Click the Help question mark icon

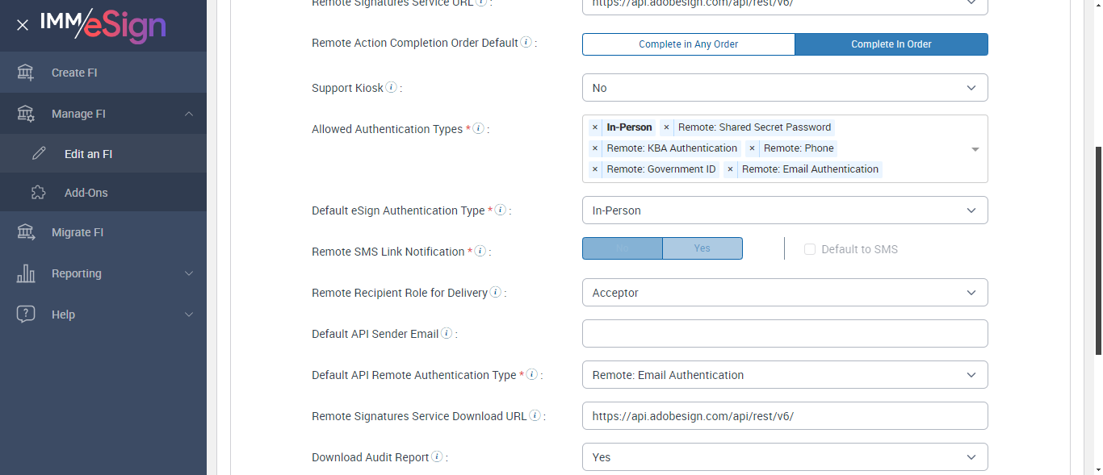coord(26,315)
